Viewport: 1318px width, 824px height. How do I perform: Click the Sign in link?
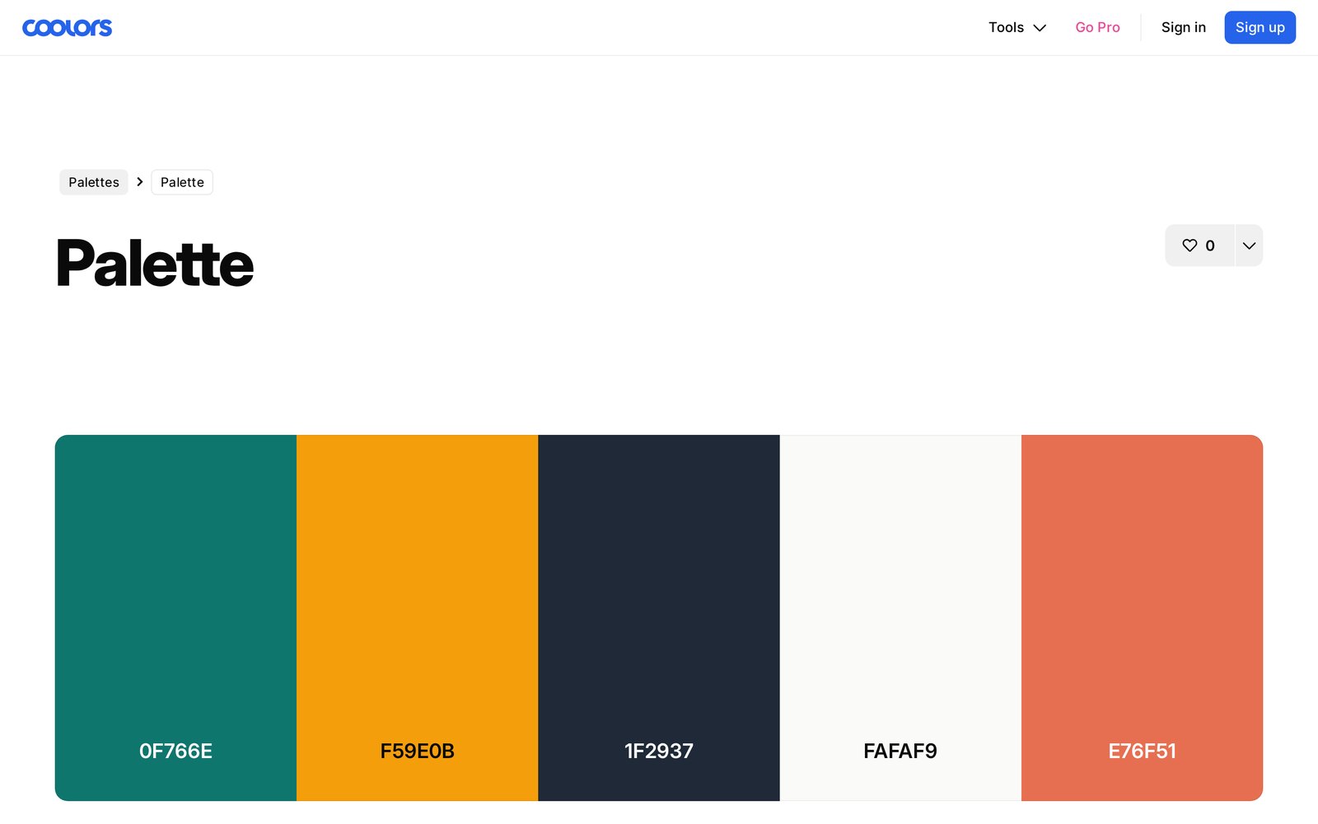pyautogui.click(x=1183, y=27)
